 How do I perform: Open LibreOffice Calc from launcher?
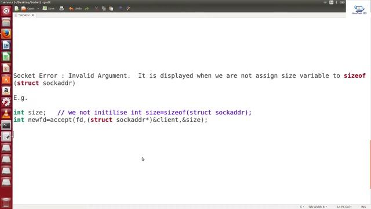pos(6,56)
